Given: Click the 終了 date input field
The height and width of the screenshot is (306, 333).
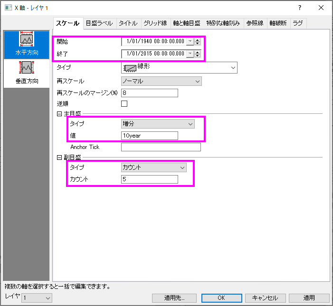Looking at the screenshot, I should [x=154, y=54].
